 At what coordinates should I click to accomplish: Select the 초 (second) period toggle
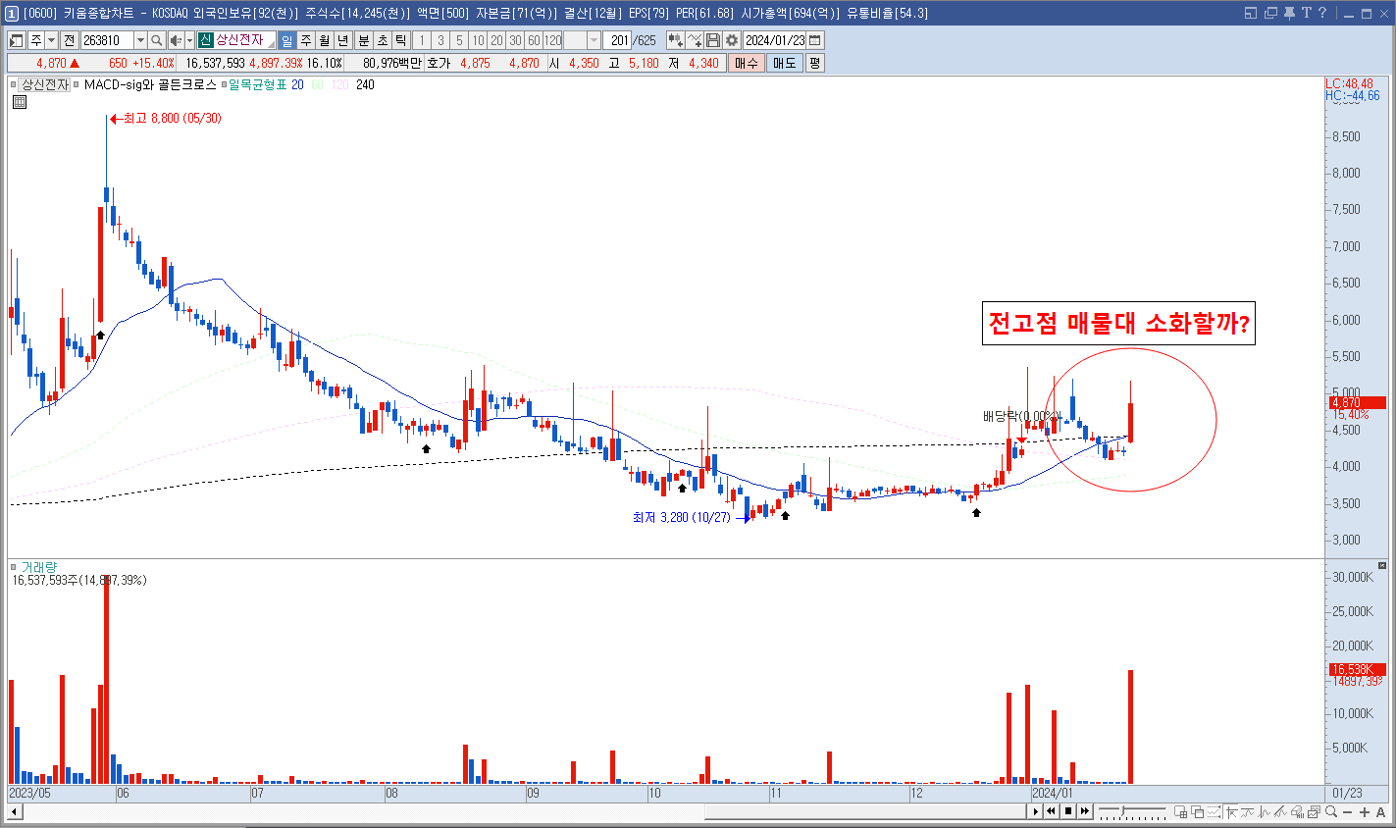pyautogui.click(x=382, y=40)
